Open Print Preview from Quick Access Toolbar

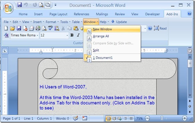coord(41,5)
